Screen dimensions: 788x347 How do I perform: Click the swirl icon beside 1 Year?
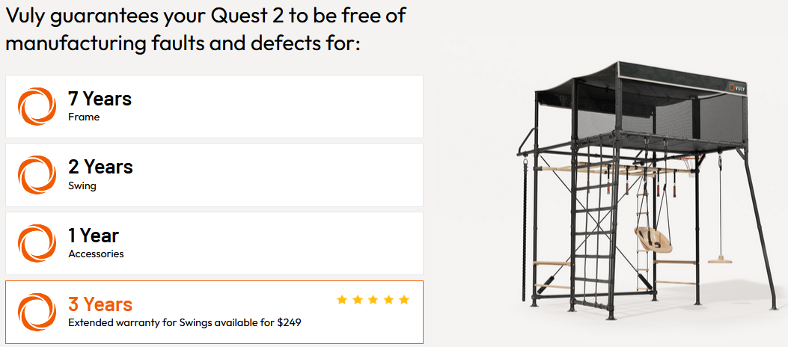coord(37,244)
